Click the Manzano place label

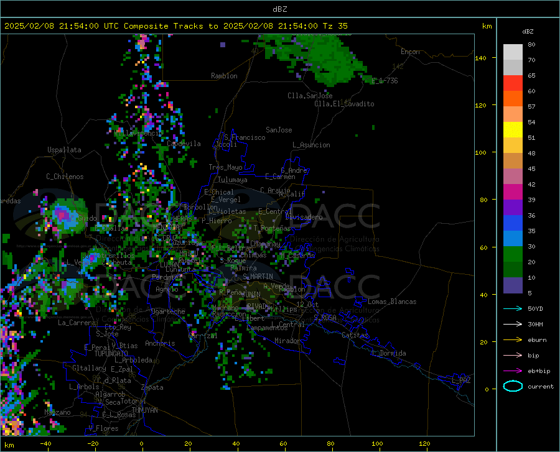[x=57, y=412]
